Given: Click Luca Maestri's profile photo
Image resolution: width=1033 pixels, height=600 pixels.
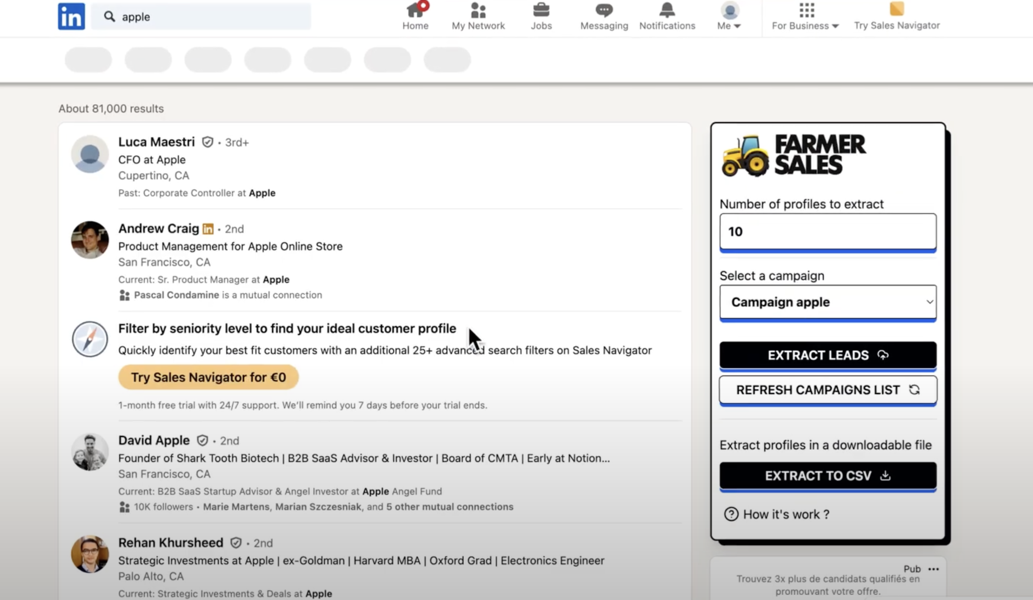Looking at the screenshot, I should [90, 154].
